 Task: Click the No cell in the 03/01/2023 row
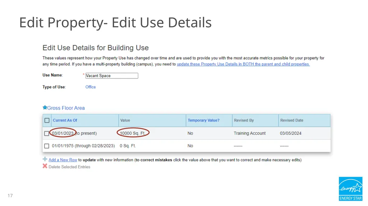190,133
